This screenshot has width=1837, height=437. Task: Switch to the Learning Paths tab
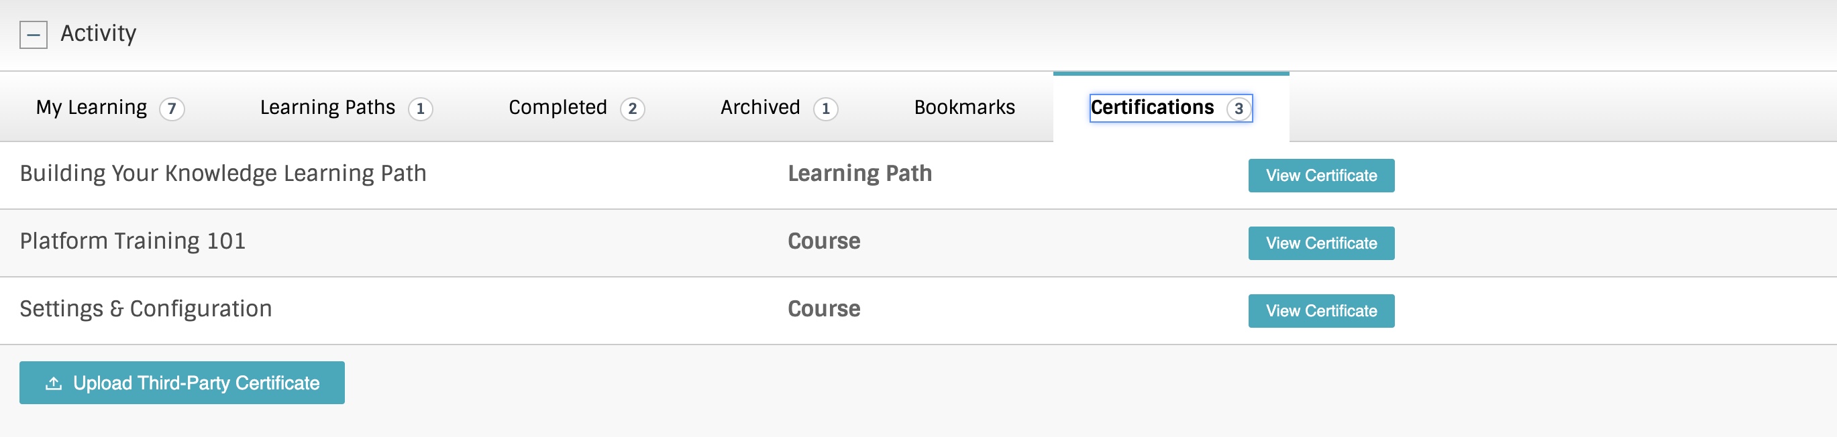346,108
